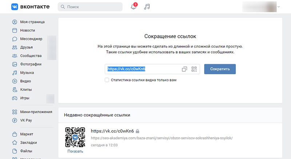The width and height of the screenshot is (291, 159).
Task: Click the QR code thumbnail
Action: 75,137
